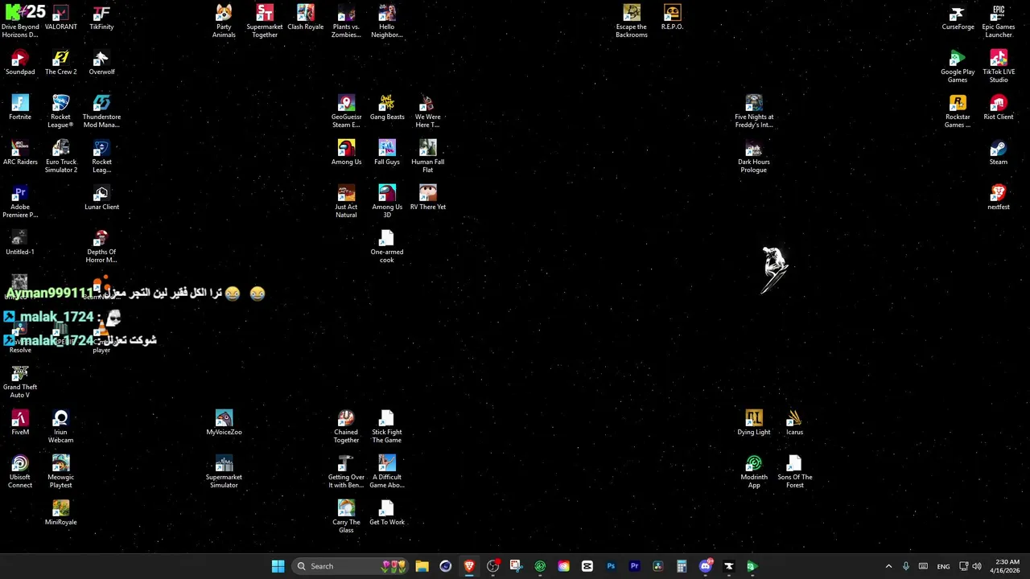Select the Supermarket Simulator desktop icon

click(x=224, y=472)
